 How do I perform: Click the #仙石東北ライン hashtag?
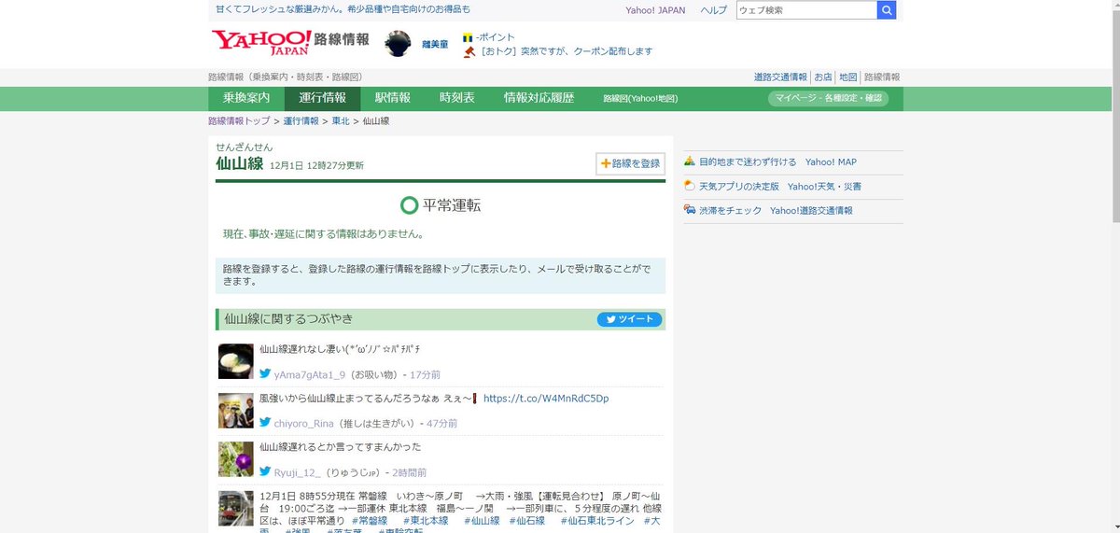597,521
